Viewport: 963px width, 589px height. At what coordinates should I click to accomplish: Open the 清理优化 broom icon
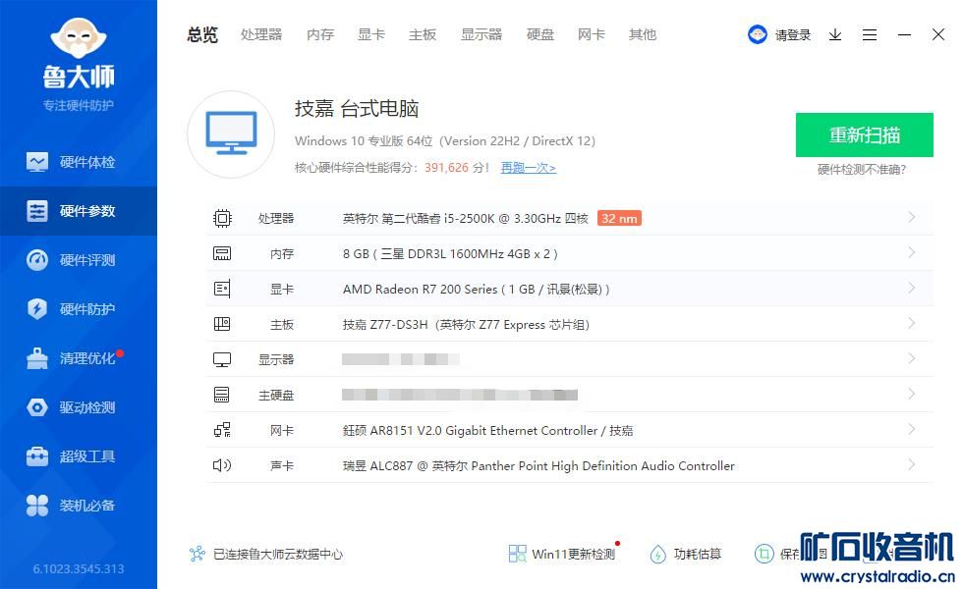[37, 358]
